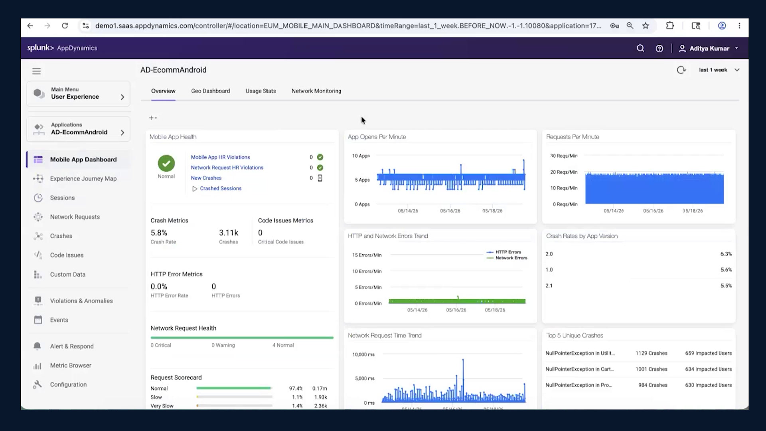Viewport: 766px width, 431px height.
Task: Refresh the dashboard data icon
Action: [x=681, y=70]
